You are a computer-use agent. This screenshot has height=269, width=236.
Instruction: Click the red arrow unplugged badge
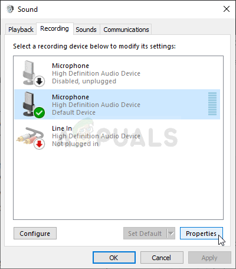40,144
